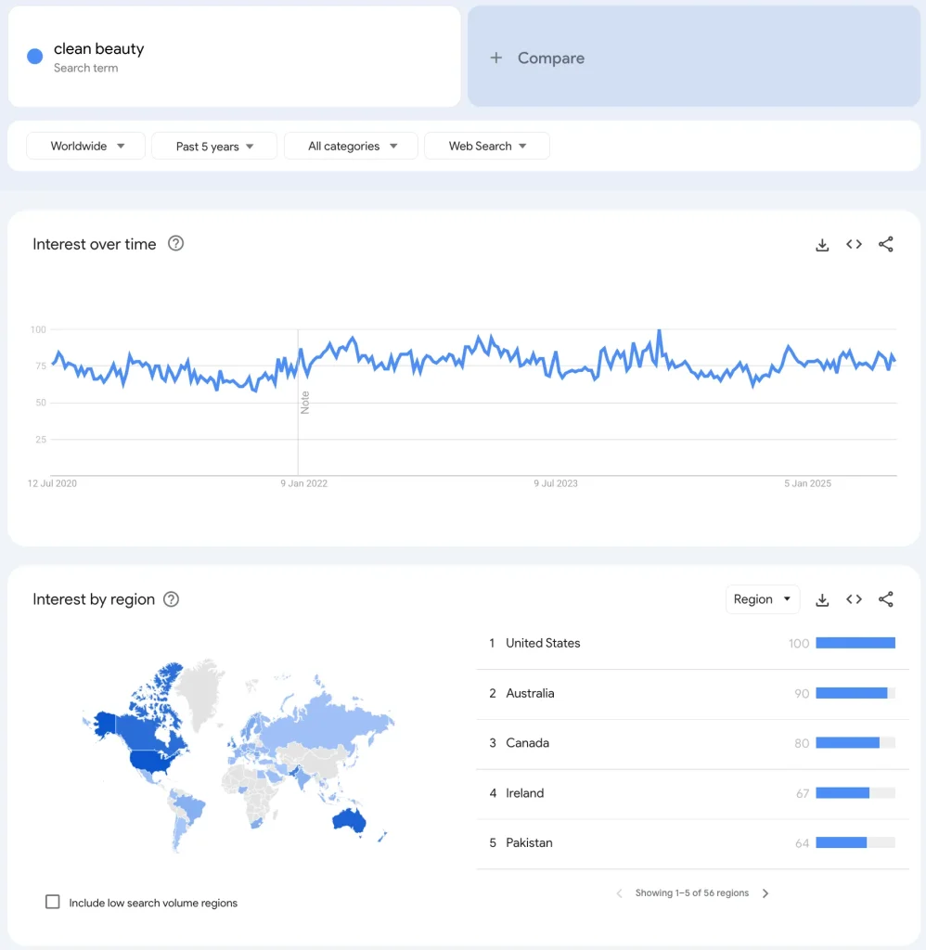Open the All categories dropdown

(x=352, y=146)
